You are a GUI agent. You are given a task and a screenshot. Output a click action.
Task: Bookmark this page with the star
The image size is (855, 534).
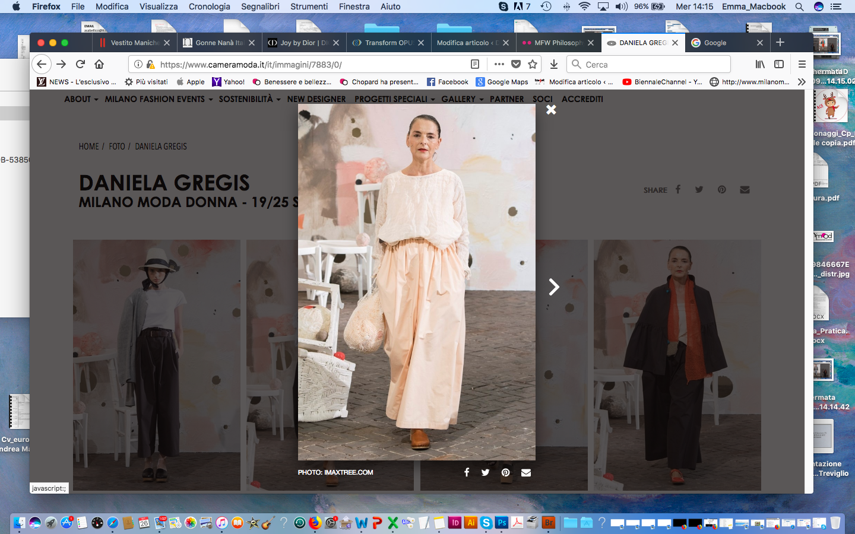click(533, 64)
